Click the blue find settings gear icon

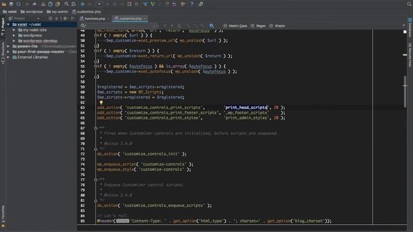coord(211,26)
